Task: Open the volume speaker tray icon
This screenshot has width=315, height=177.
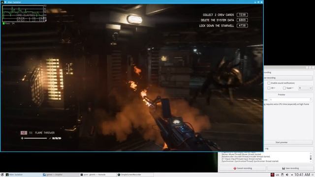Action: pyautogui.click(x=287, y=175)
